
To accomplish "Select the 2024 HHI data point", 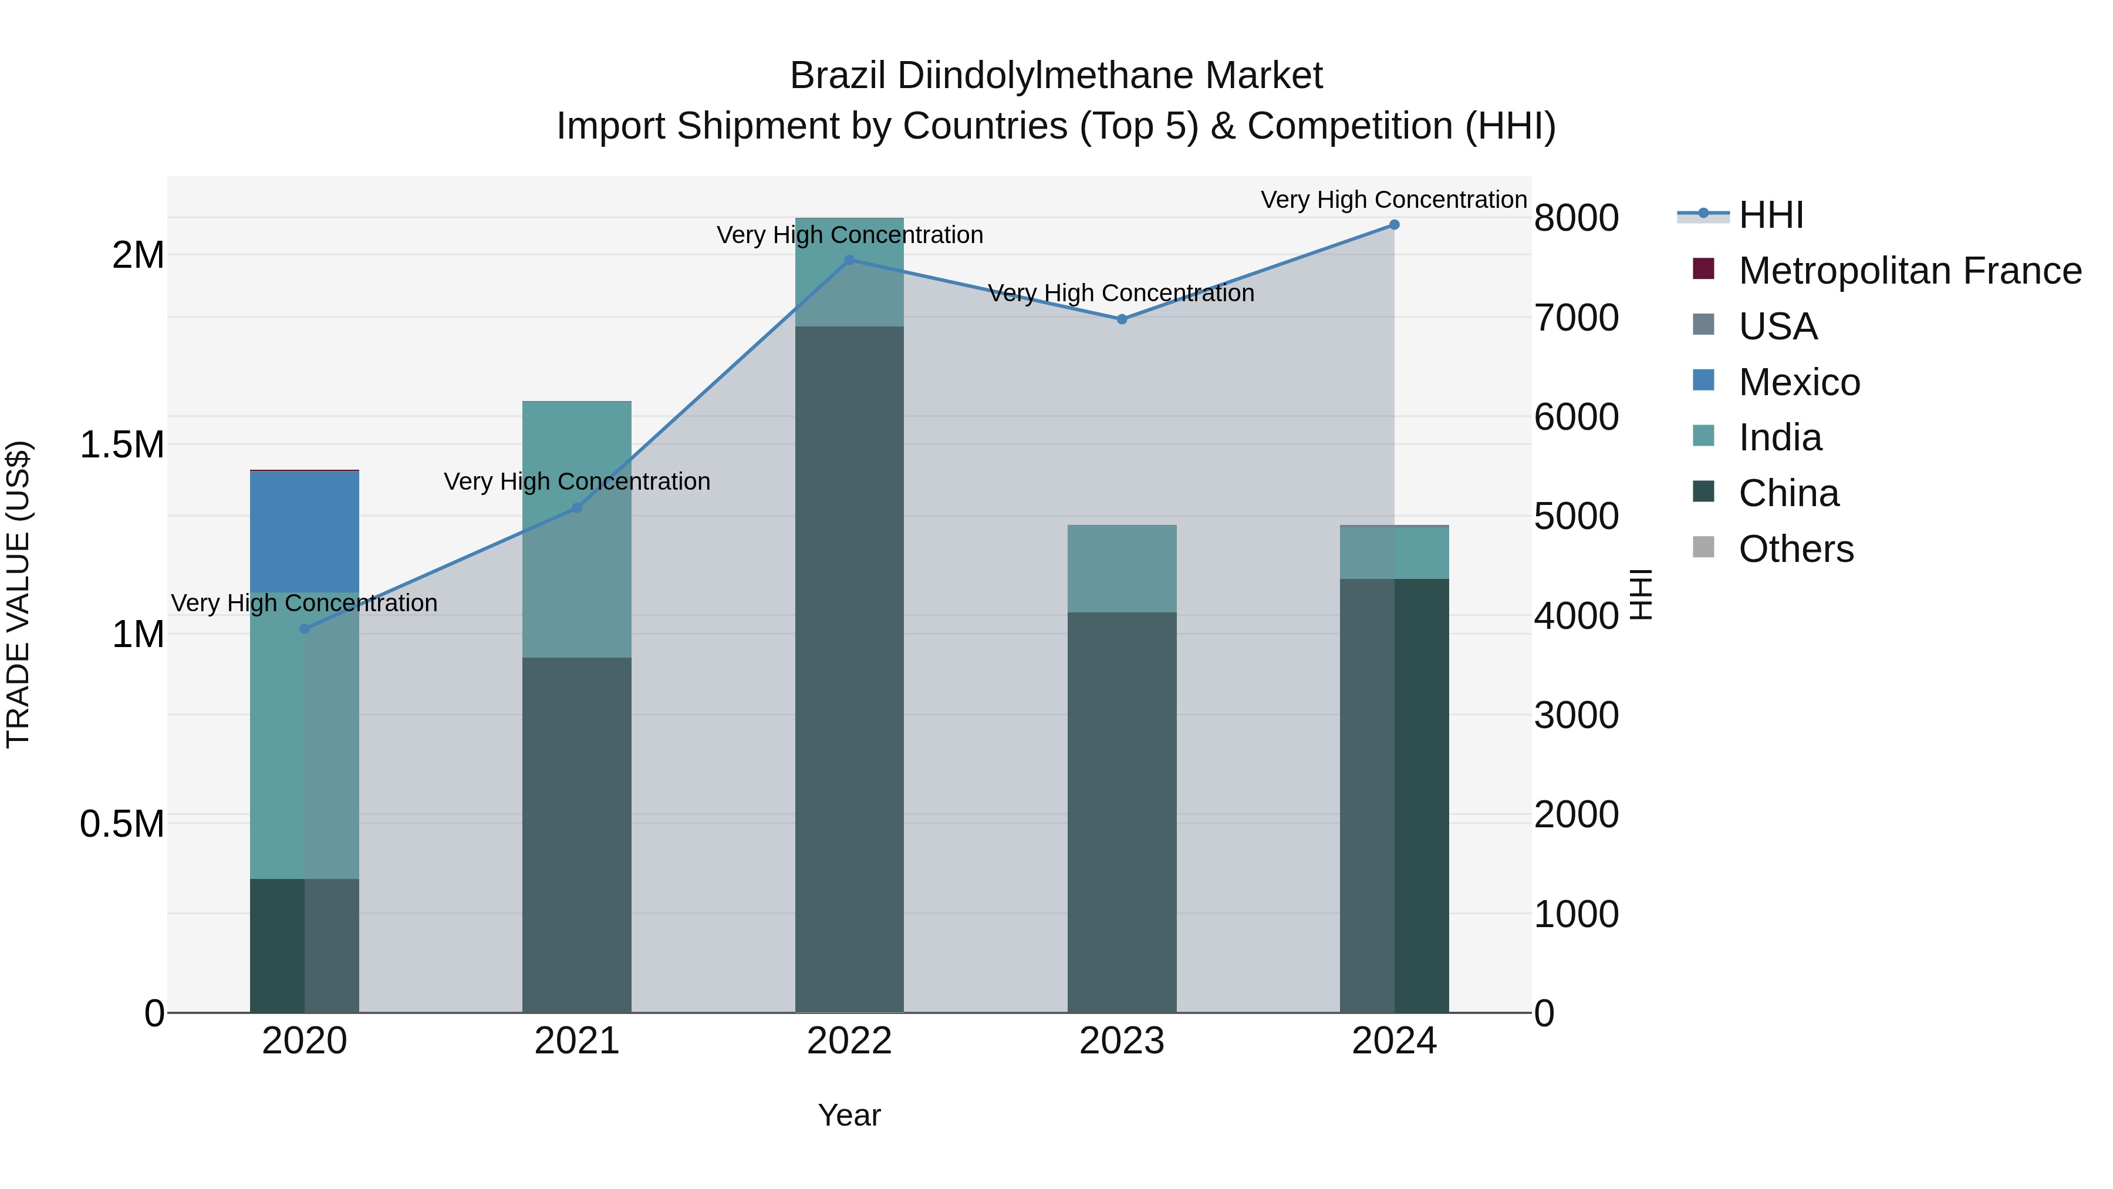I will coord(1395,225).
